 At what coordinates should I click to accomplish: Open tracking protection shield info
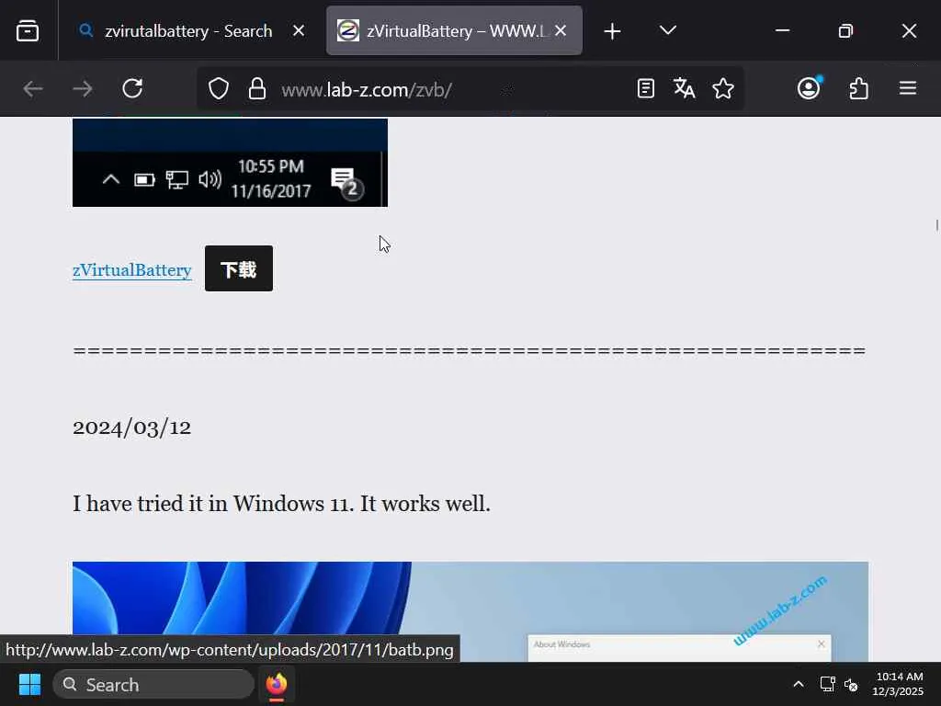[219, 89]
